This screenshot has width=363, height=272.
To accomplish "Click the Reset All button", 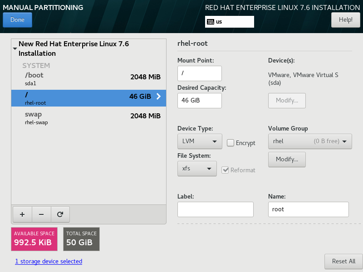I will pyautogui.click(x=343, y=262).
